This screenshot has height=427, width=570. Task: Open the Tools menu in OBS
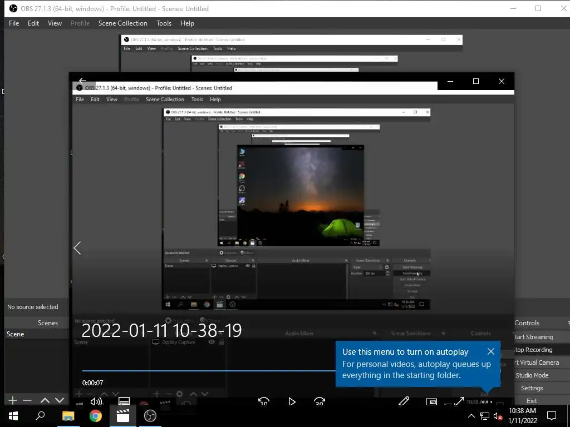(164, 23)
